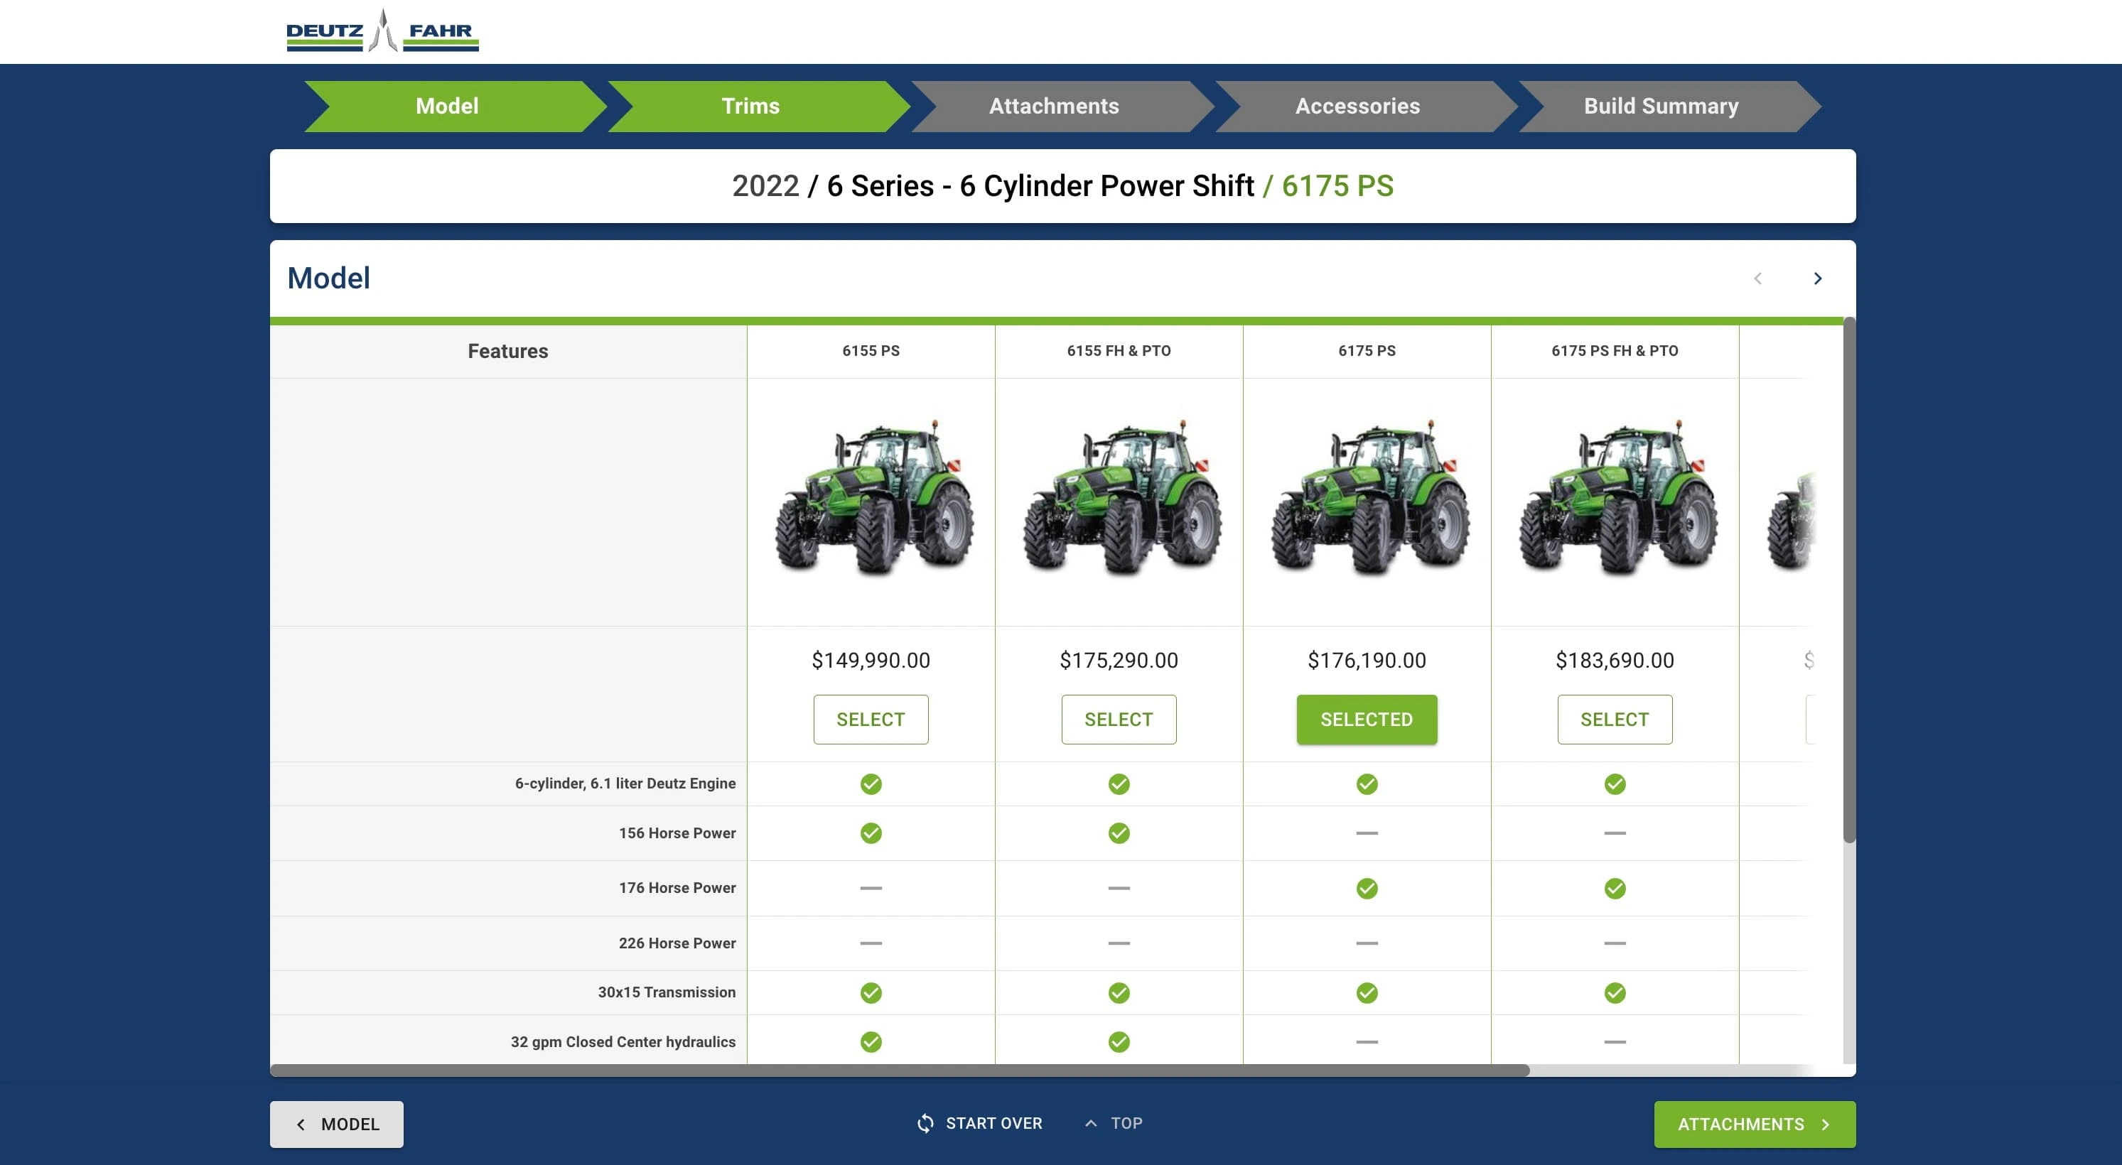Image resolution: width=2122 pixels, height=1165 pixels.
Task: Go to the Model step tab
Action: [x=446, y=107]
